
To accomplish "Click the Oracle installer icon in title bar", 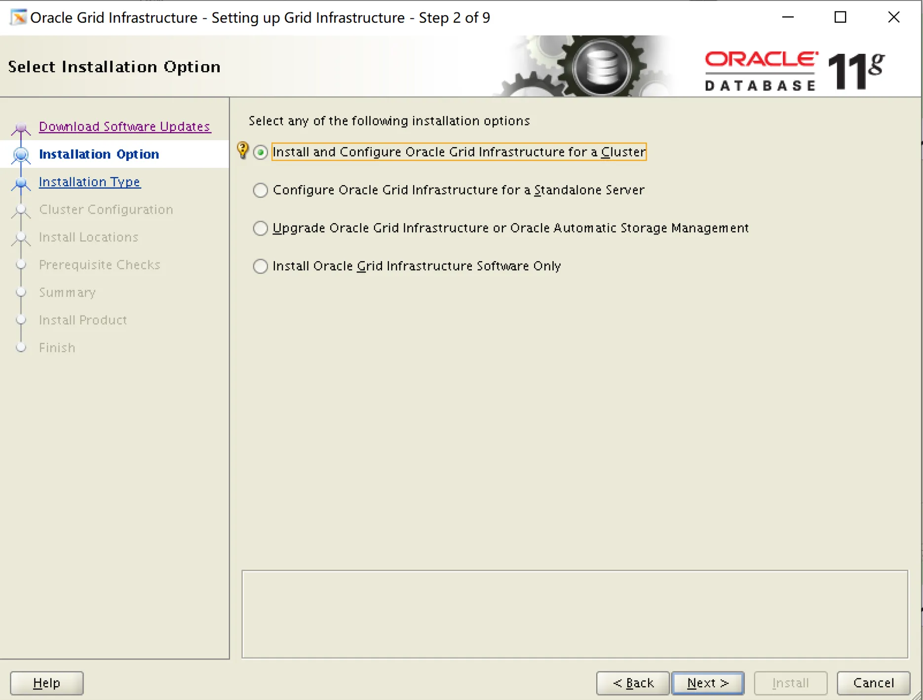I will [18, 17].
